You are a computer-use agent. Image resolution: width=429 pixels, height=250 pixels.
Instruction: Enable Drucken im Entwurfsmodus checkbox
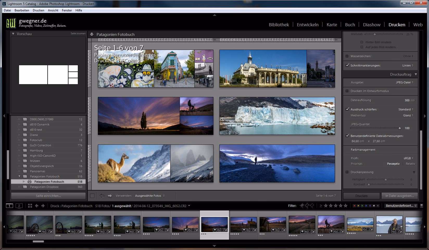pos(347,91)
